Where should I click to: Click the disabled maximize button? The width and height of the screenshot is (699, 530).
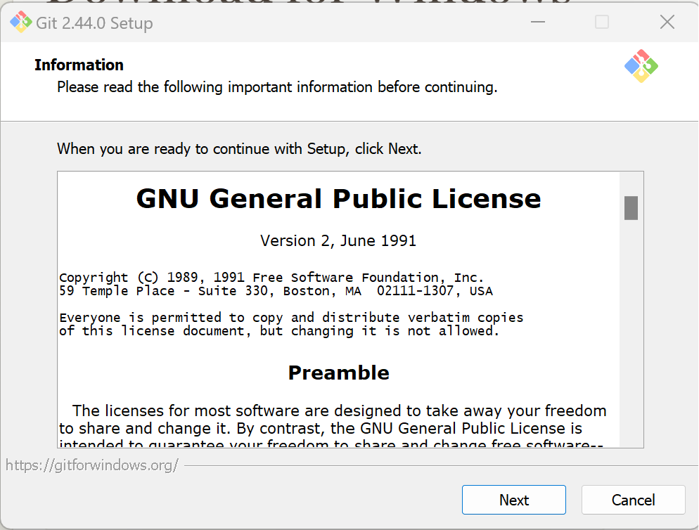pyautogui.click(x=602, y=22)
